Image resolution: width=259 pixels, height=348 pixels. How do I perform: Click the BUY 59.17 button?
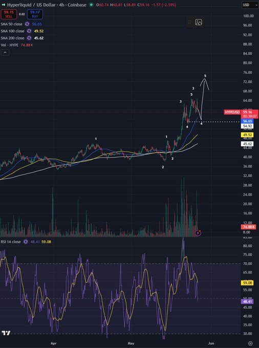click(35, 14)
